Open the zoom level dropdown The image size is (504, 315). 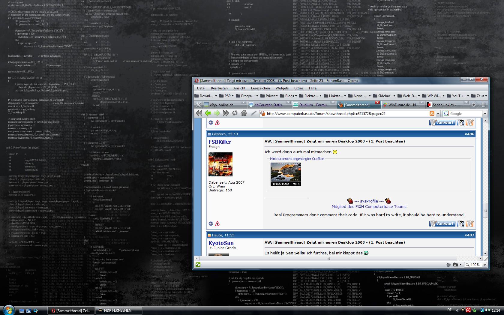[484, 265]
